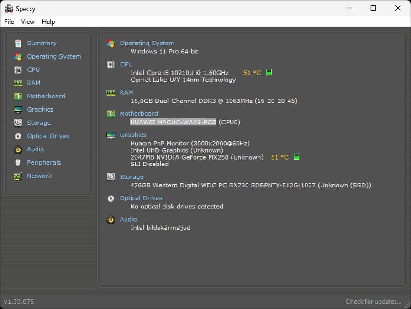The image size is (411, 309).
Task: Open the Help menu
Action: 48,21
